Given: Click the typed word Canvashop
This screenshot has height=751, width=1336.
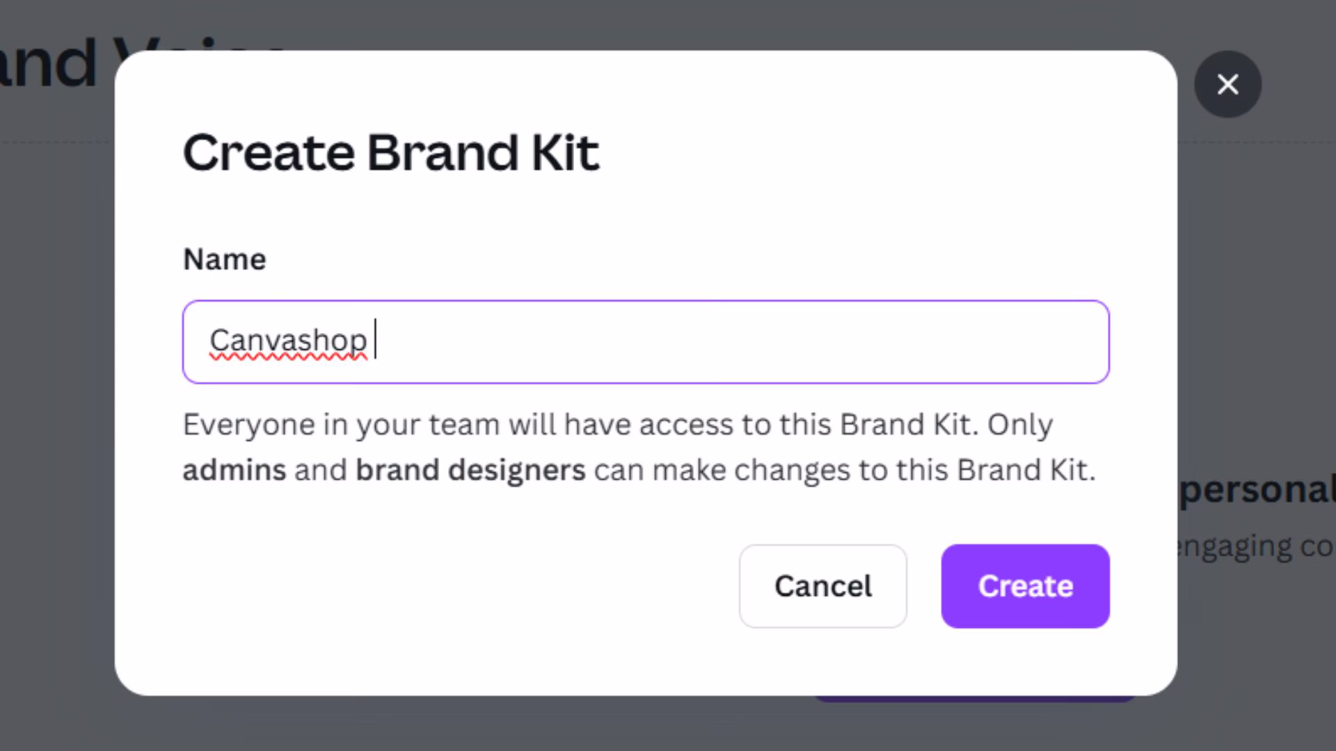Looking at the screenshot, I should 287,340.
